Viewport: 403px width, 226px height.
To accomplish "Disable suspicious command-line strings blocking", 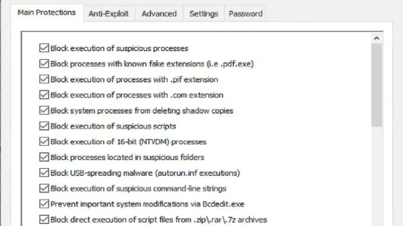I will click(44, 188).
